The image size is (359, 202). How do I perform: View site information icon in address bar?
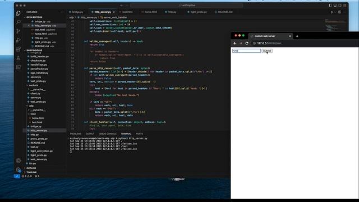click(x=254, y=43)
